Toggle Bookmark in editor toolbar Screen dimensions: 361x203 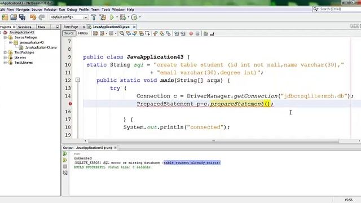coord(169,34)
